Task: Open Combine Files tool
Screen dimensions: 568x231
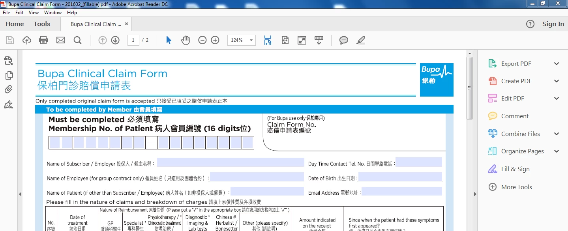Action: point(520,134)
